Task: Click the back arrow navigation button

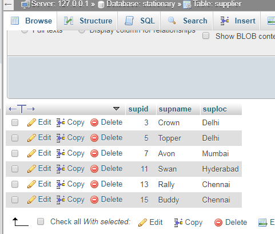Action: coord(8,5)
